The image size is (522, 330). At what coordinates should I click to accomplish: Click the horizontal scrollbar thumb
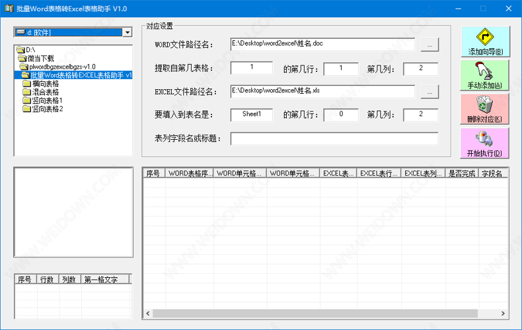coord(315,313)
